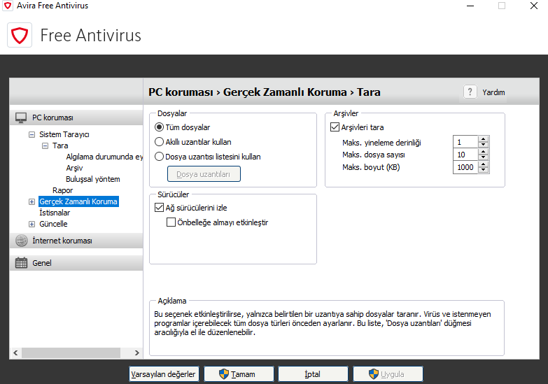Select the İstisnalar tree item
Viewport: 548px width, 384px height.
pos(55,213)
